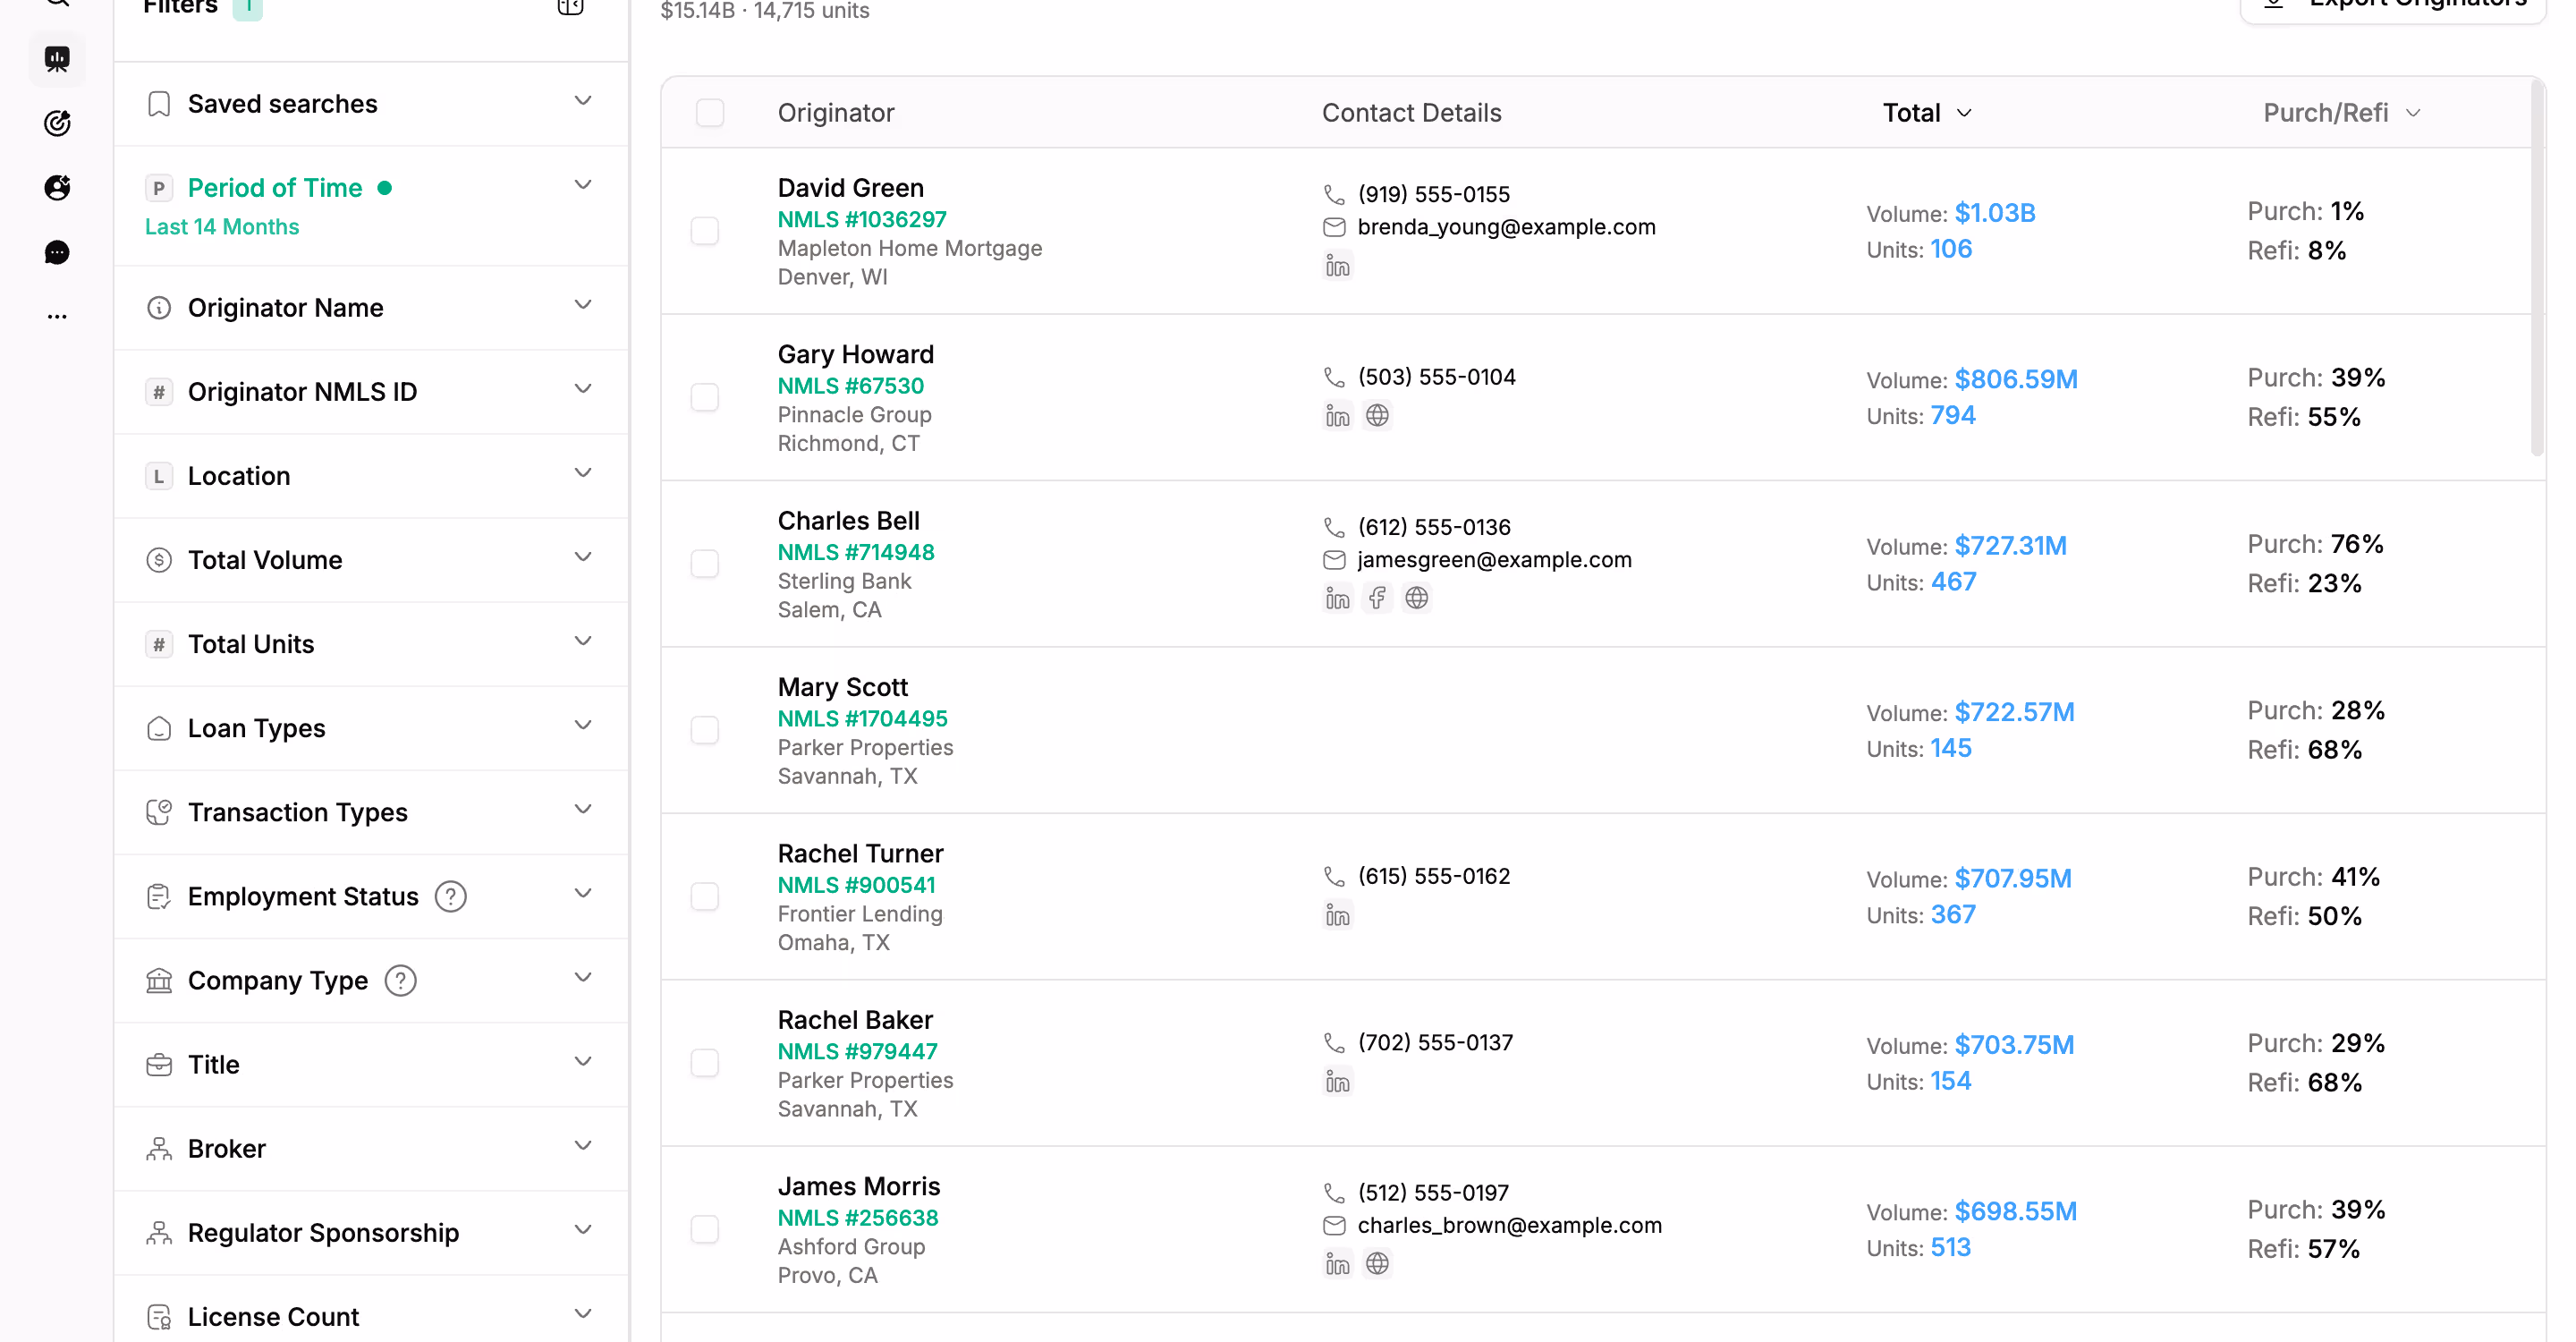The height and width of the screenshot is (1342, 2576).
Task: Expand the Employment Status filter section
Action: coord(371,897)
